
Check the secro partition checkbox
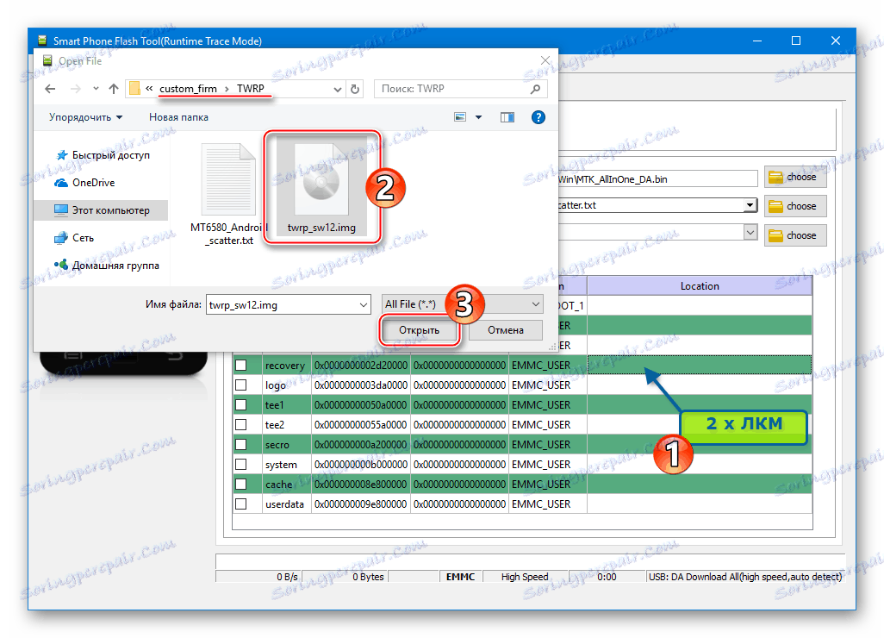(x=240, y=445)
